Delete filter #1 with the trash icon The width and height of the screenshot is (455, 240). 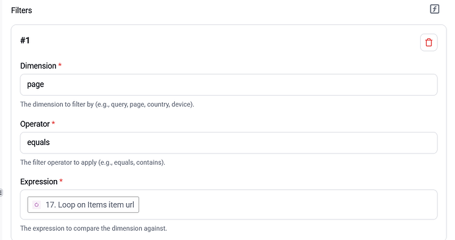tap(429, 42)
